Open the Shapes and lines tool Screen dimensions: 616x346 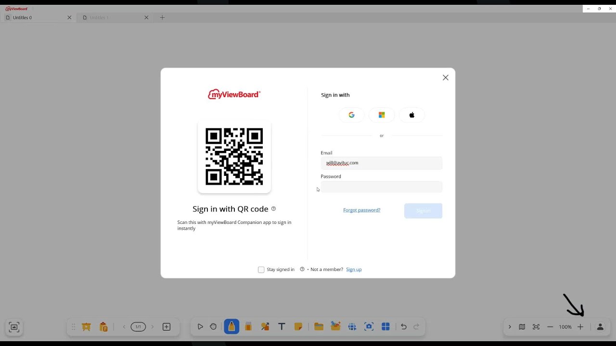265,327
